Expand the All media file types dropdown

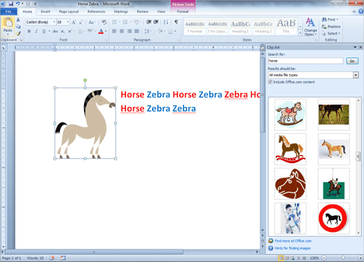tap(356, 75)
